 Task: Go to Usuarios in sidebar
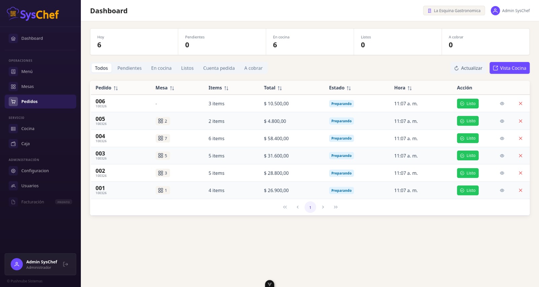(30, 186)
